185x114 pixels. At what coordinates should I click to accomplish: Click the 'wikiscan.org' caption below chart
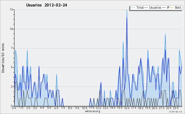[x=92, y=111]
